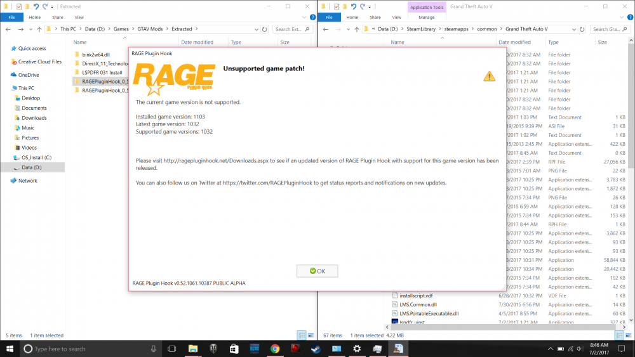Click SteamLibrary in the breadcrumb path
This screenshot has width=635, height=357.
click(x=421, y=29)
